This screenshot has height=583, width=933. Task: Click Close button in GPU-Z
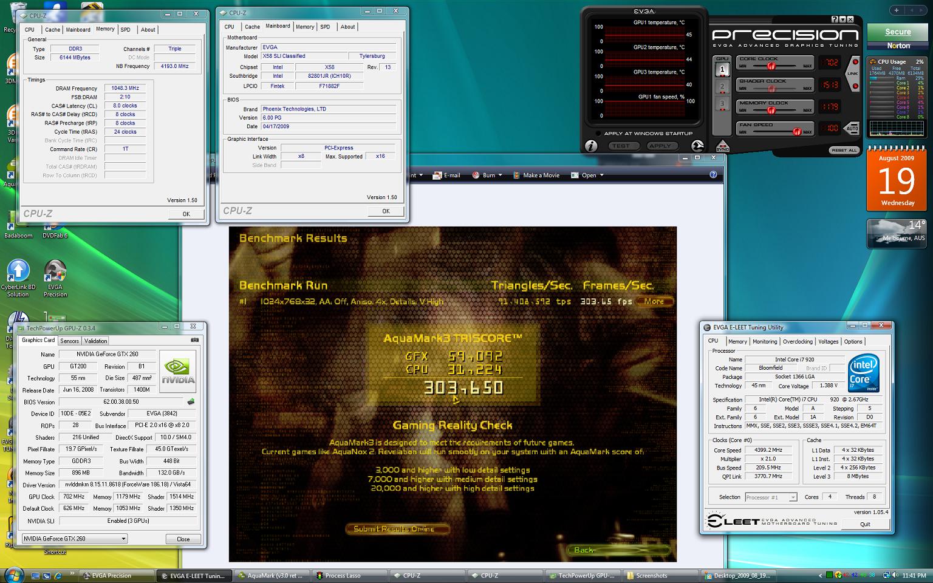[x=183, y=539]
